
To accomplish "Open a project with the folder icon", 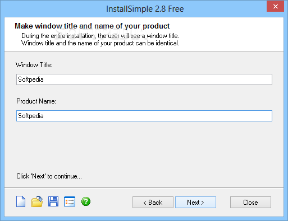I will pyautogui.click(x=37, y=201).
